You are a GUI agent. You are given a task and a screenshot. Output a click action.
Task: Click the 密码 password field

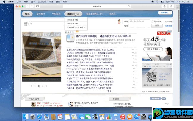coord(139,26)
